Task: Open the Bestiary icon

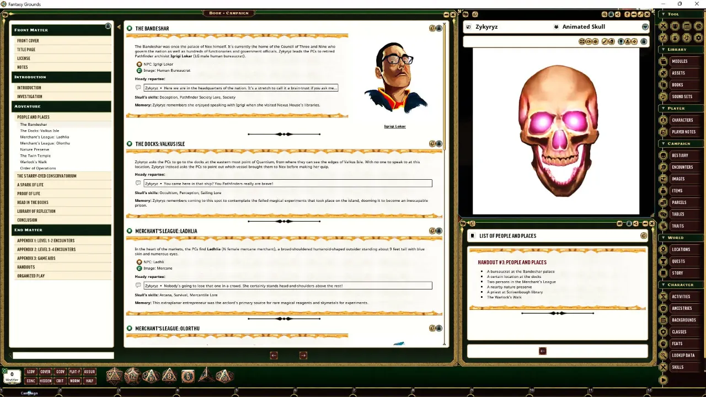Action: coord(664,155)
